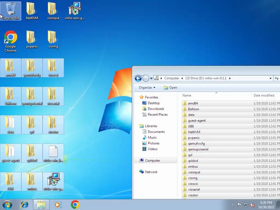Expand arrow after CD Drive breadcrumb
280x210 pixels.
(230, 78)
